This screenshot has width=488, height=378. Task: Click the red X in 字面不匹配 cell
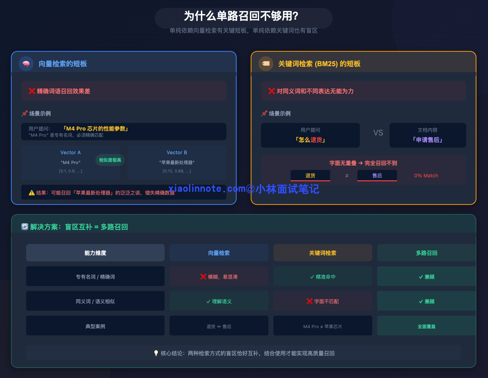pos(309,301)
